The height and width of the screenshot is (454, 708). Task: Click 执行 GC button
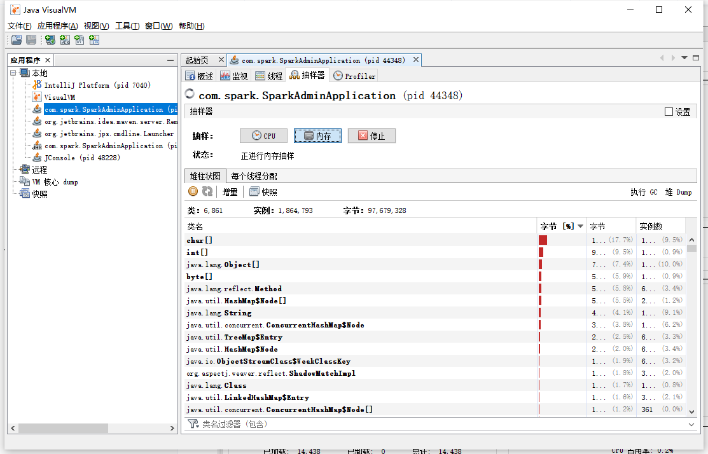pos(644,192)
